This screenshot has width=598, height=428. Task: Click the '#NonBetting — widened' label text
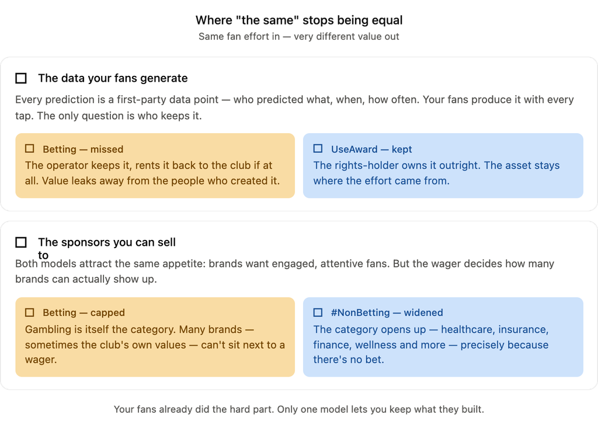[x=387, y=313]
